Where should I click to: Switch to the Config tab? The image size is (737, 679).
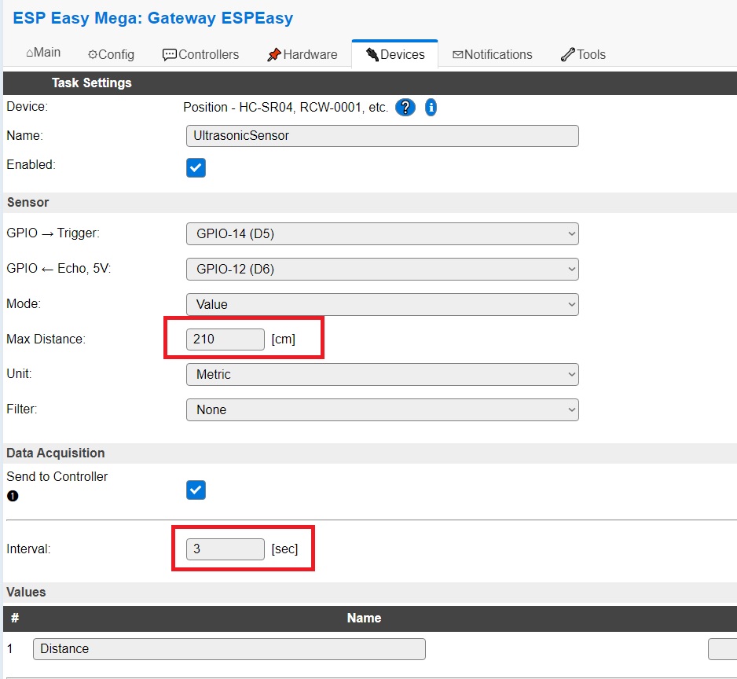click(x=111, y=54)
